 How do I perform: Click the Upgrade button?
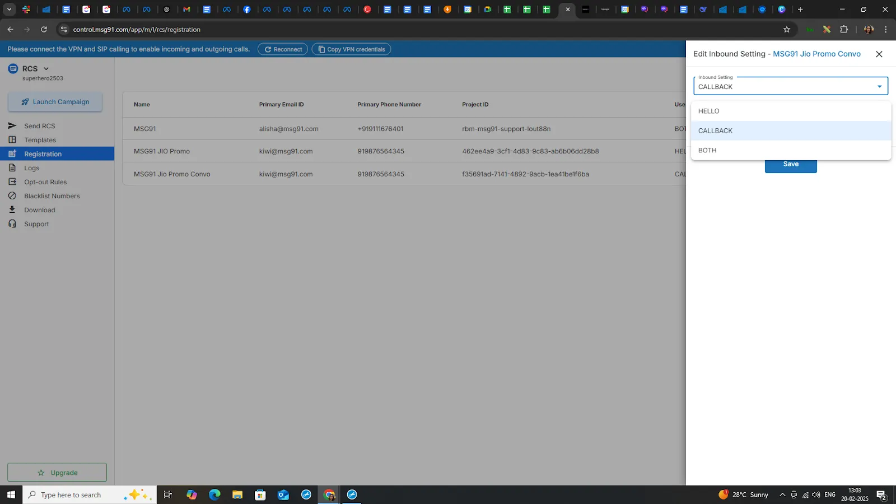pyautogui.click(x=57, y=473)
